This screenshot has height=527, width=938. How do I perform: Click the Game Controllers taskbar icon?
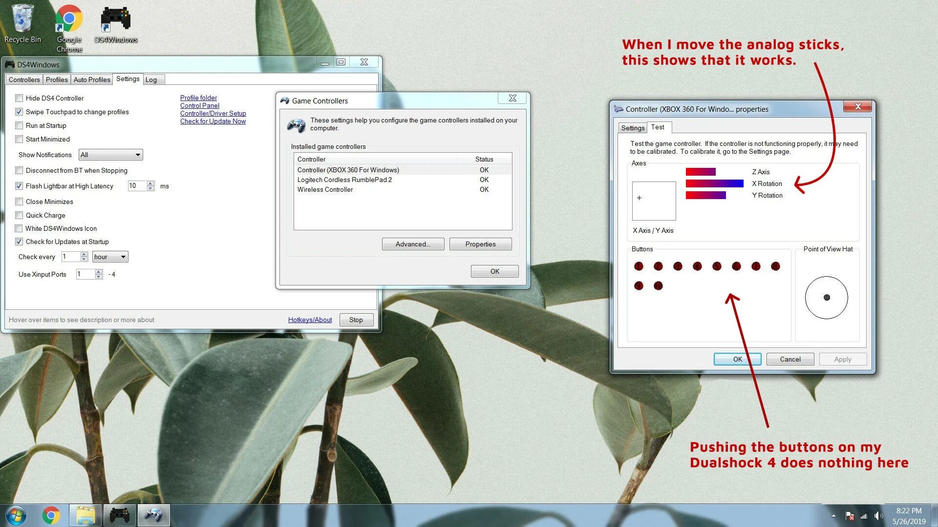click(x=153, y=515)
